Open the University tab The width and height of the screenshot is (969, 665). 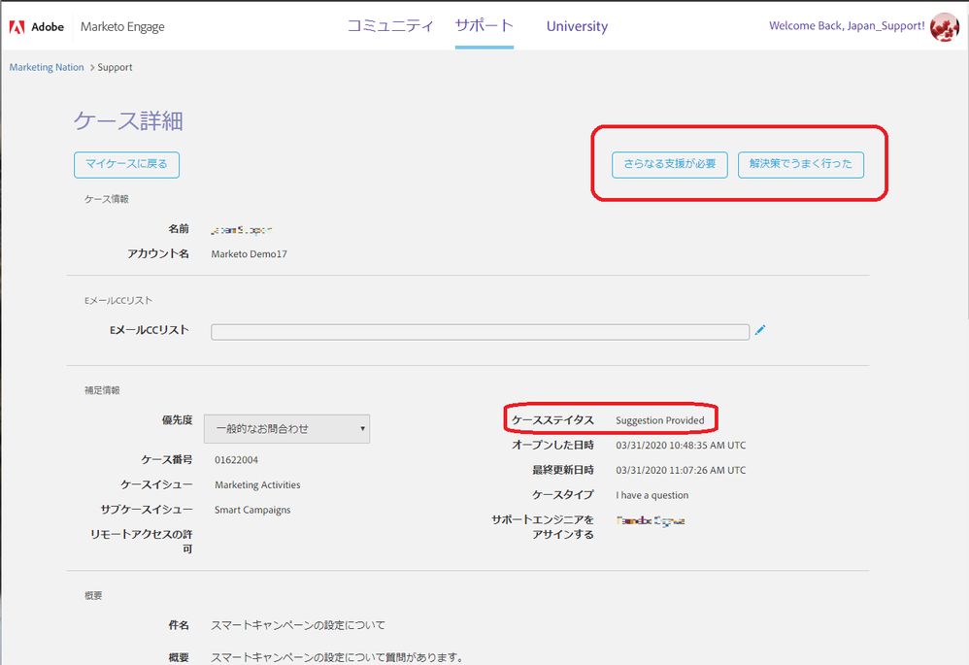coord(577,26)
